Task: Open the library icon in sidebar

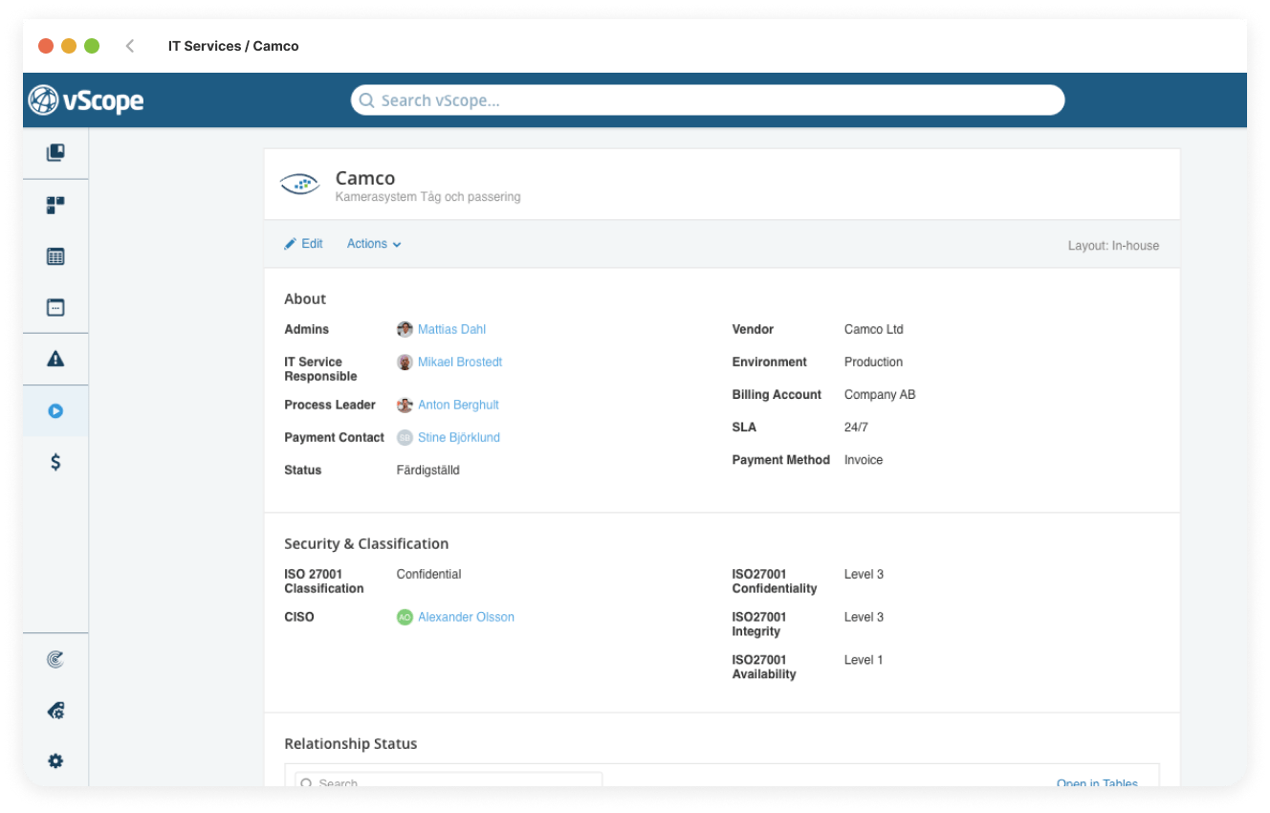Action: pos(55,153)
